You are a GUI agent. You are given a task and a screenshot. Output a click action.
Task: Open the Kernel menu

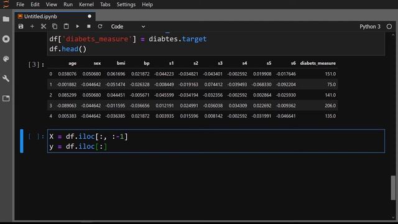pos(86,4)
